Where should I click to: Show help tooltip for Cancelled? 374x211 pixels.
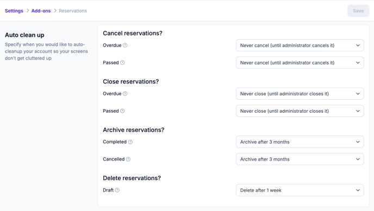(x=128, y=159)
